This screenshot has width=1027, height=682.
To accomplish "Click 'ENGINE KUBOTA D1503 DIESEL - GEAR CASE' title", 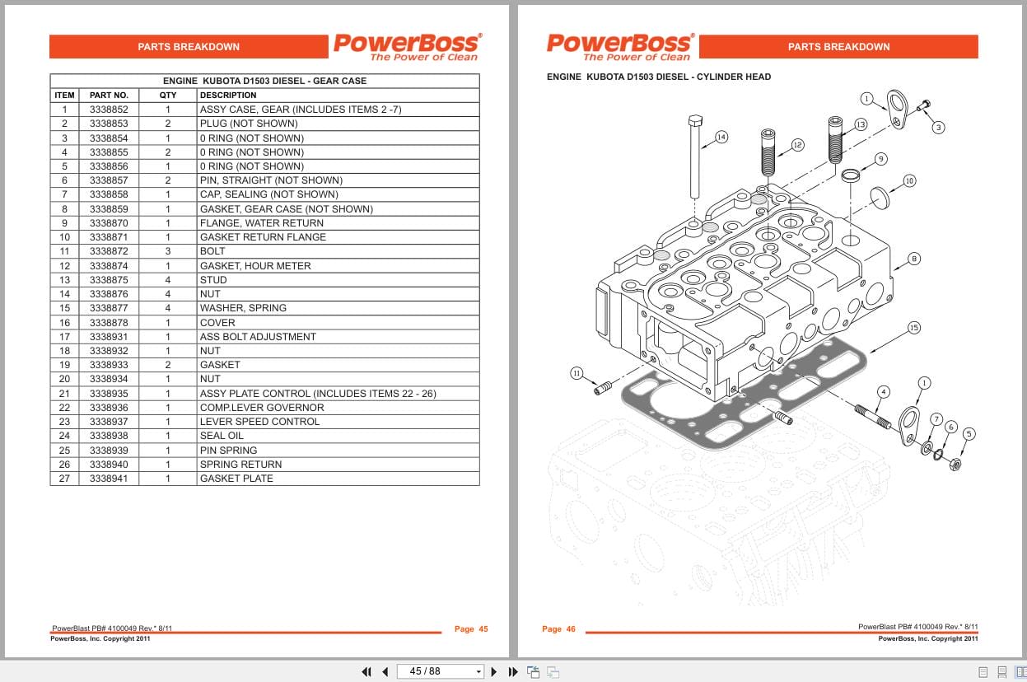I will coord(264,82).
